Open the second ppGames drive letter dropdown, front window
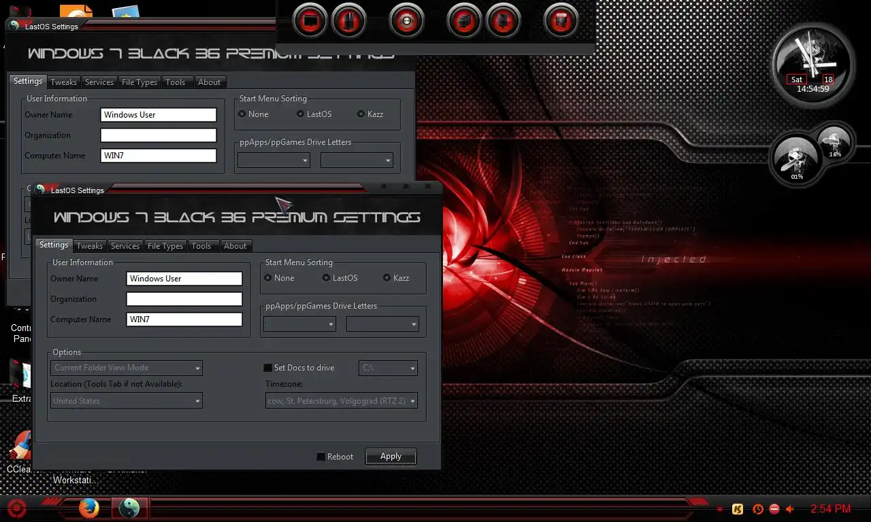Viewport: 871px width, 522px height. pyautogui.click(x=382, y=324)
